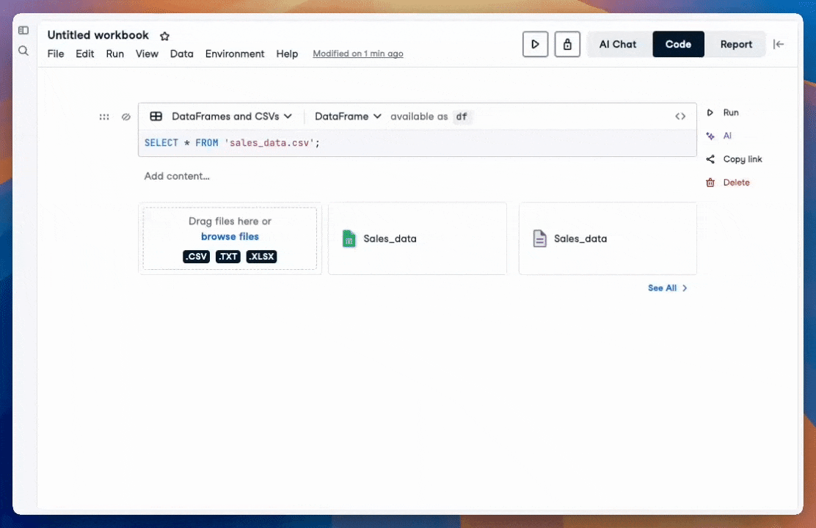Click the Run cell play icon
This screenshot has width=816, height=528.
710,113
